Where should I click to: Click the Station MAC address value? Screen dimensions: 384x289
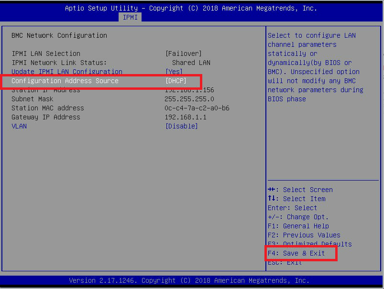coord(197,108)
